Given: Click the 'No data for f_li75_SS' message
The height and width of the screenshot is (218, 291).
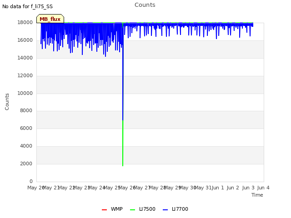Looking at the screenshot, I should pos(27,6).
